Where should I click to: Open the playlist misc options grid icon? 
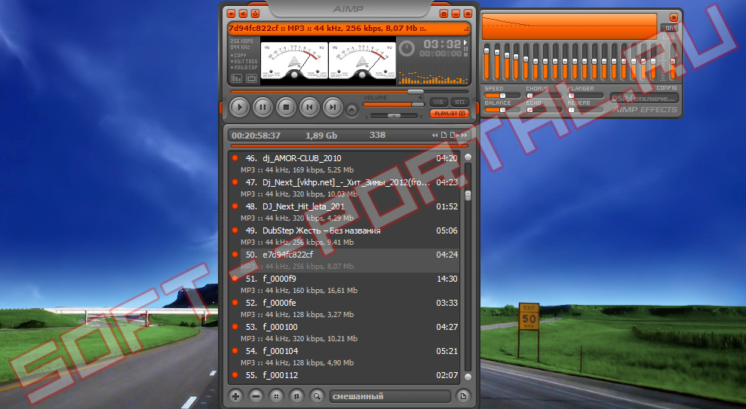(x=276, y=396)
